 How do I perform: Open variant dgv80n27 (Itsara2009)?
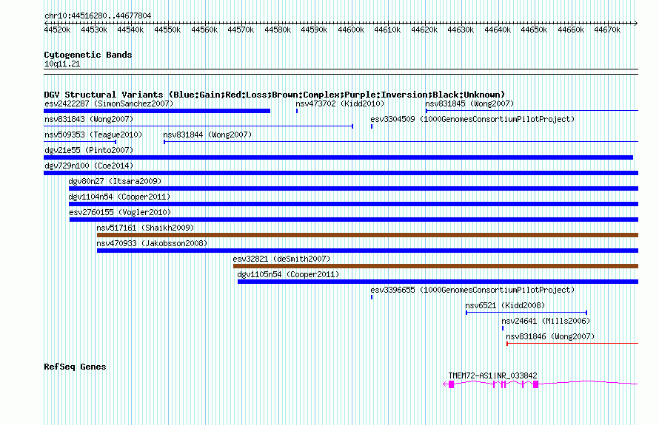pos(115,181)
